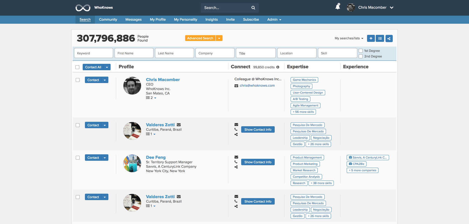Click the WhoKnows infinity logo
Screen dimensions: 469x224
pyautogui.click(x=83, y=8)
